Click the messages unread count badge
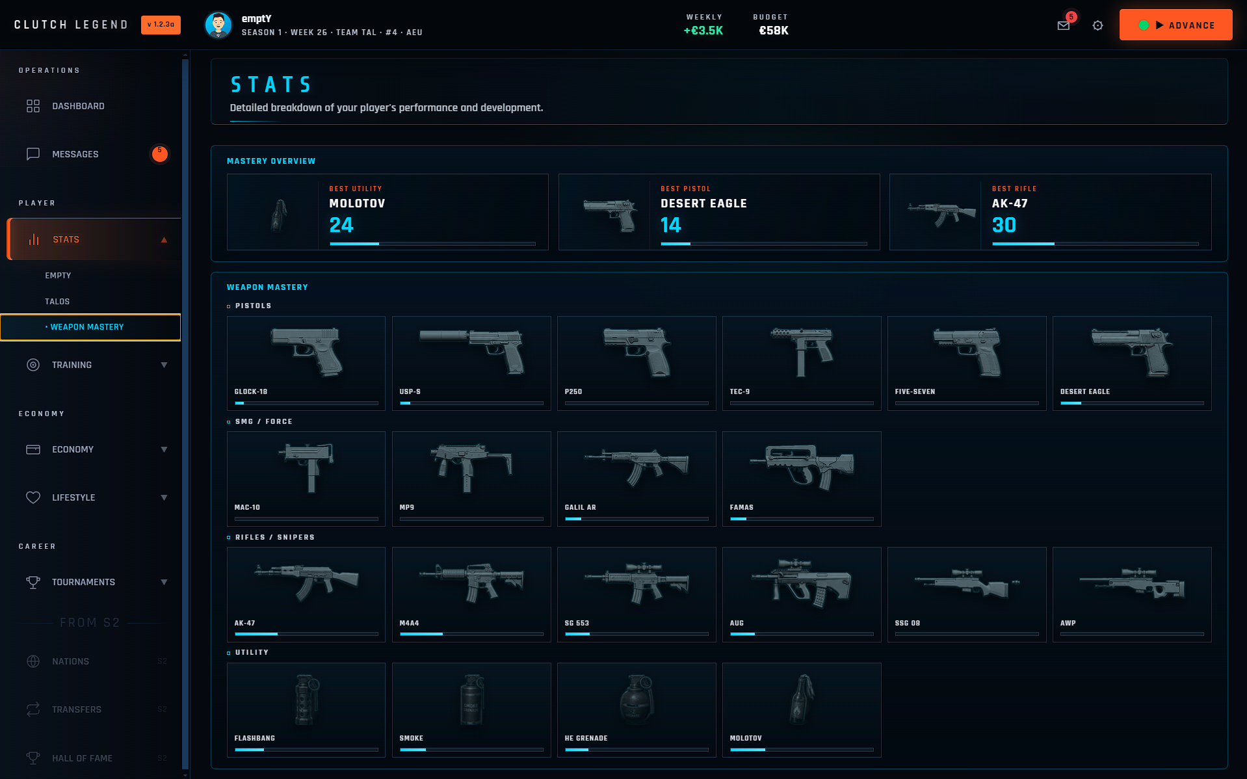Image resolution: width=1247 pixels, height=779 pixels. [159, 153]
